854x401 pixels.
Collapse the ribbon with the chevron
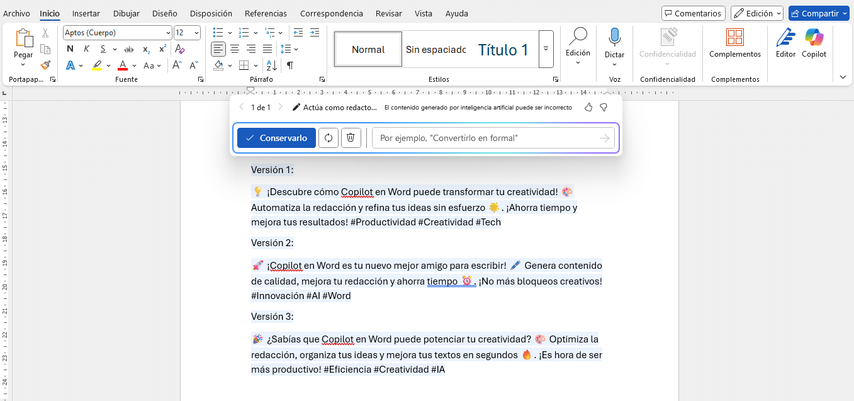[x=843, y=77]
